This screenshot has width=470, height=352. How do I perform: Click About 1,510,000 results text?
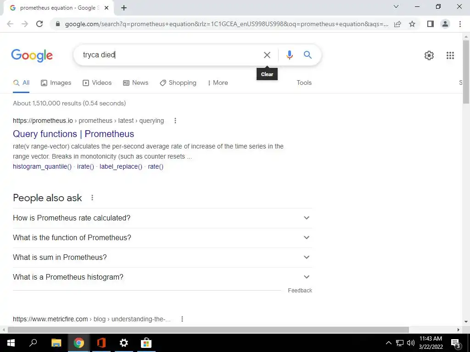[69, 103]
